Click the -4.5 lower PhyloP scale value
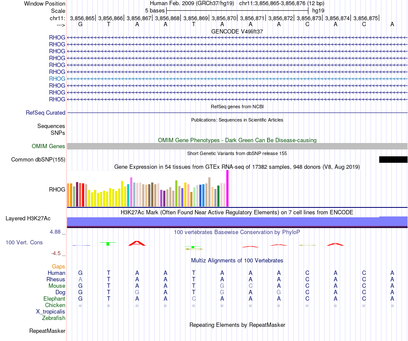This screenshot has height=341, width=408. (x=56, y=253)
